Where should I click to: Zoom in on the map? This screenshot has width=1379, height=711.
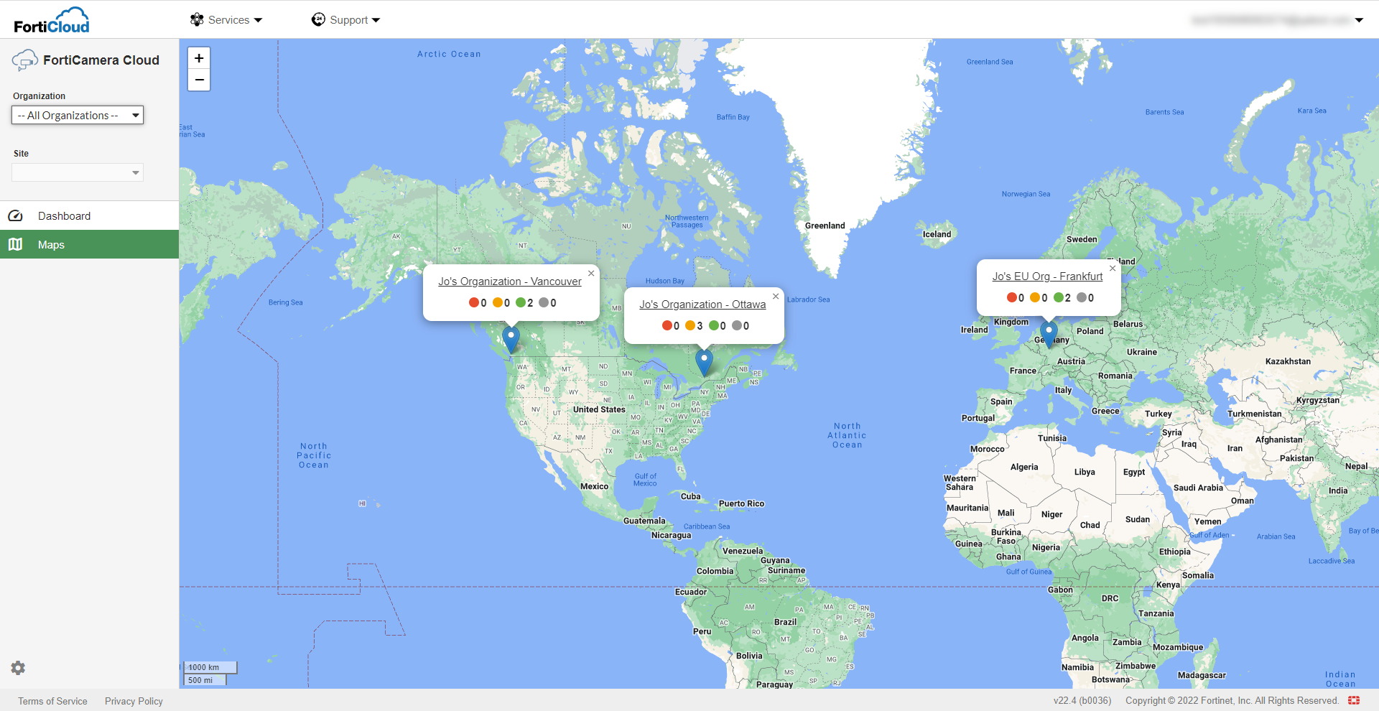click(x=199, y=58)
